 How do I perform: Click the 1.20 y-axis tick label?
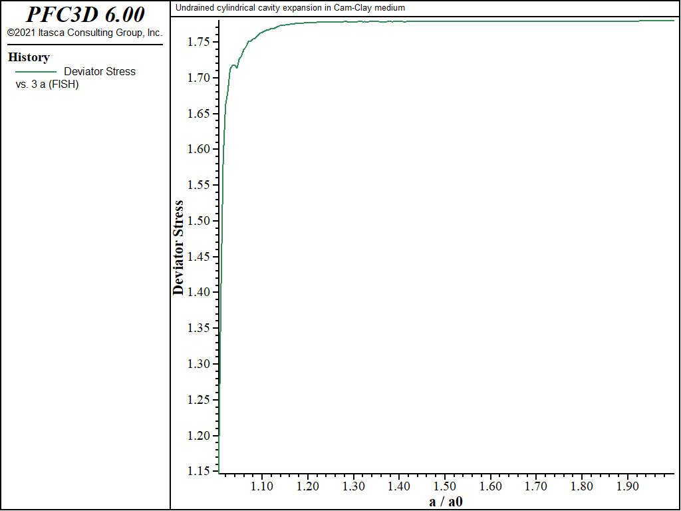200,436
